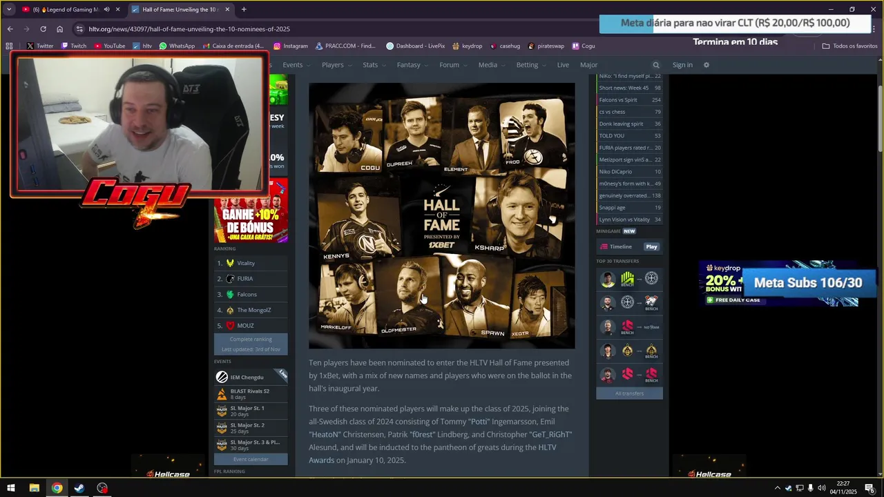Open the keydrop free daily case ad
The image size is (884, 497).
click(778, 283)
